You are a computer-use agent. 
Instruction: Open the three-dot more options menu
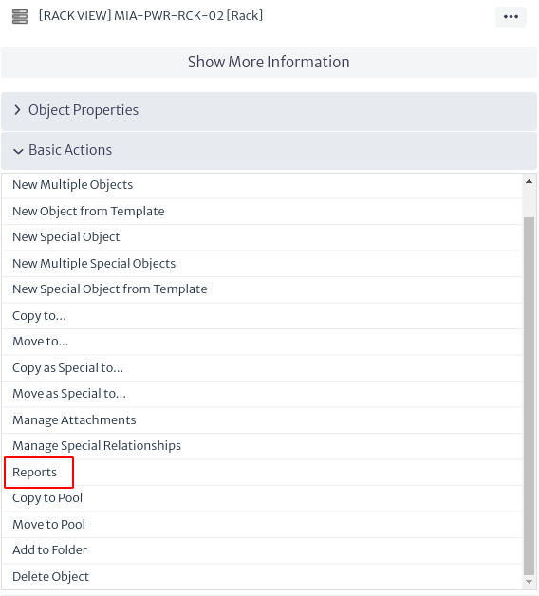point(511,17)
